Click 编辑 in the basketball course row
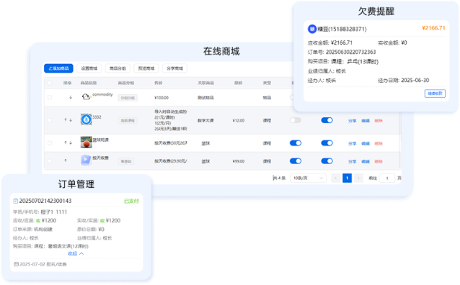 point(366,143)
